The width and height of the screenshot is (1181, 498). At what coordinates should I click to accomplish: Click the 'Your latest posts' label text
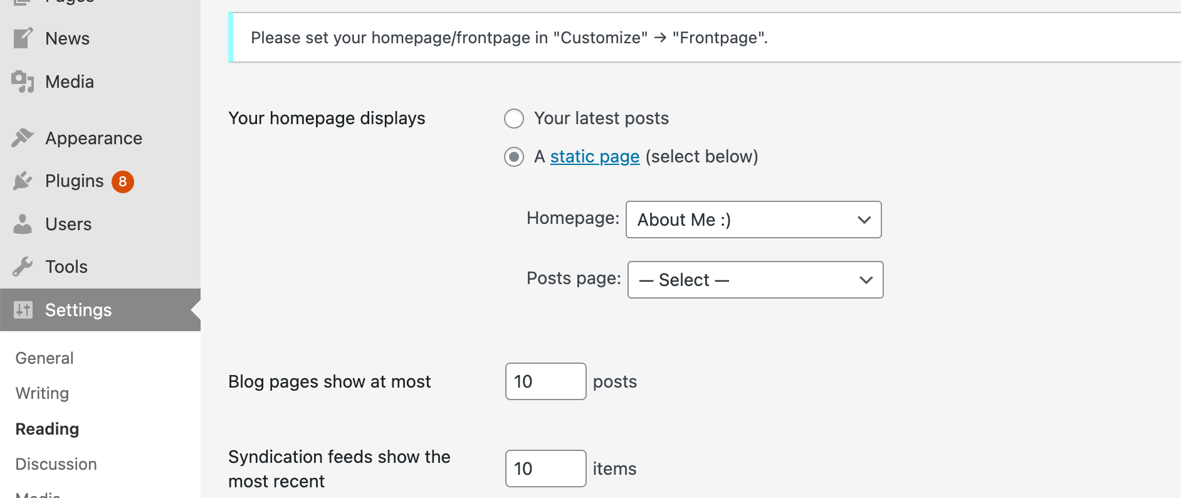601,119
